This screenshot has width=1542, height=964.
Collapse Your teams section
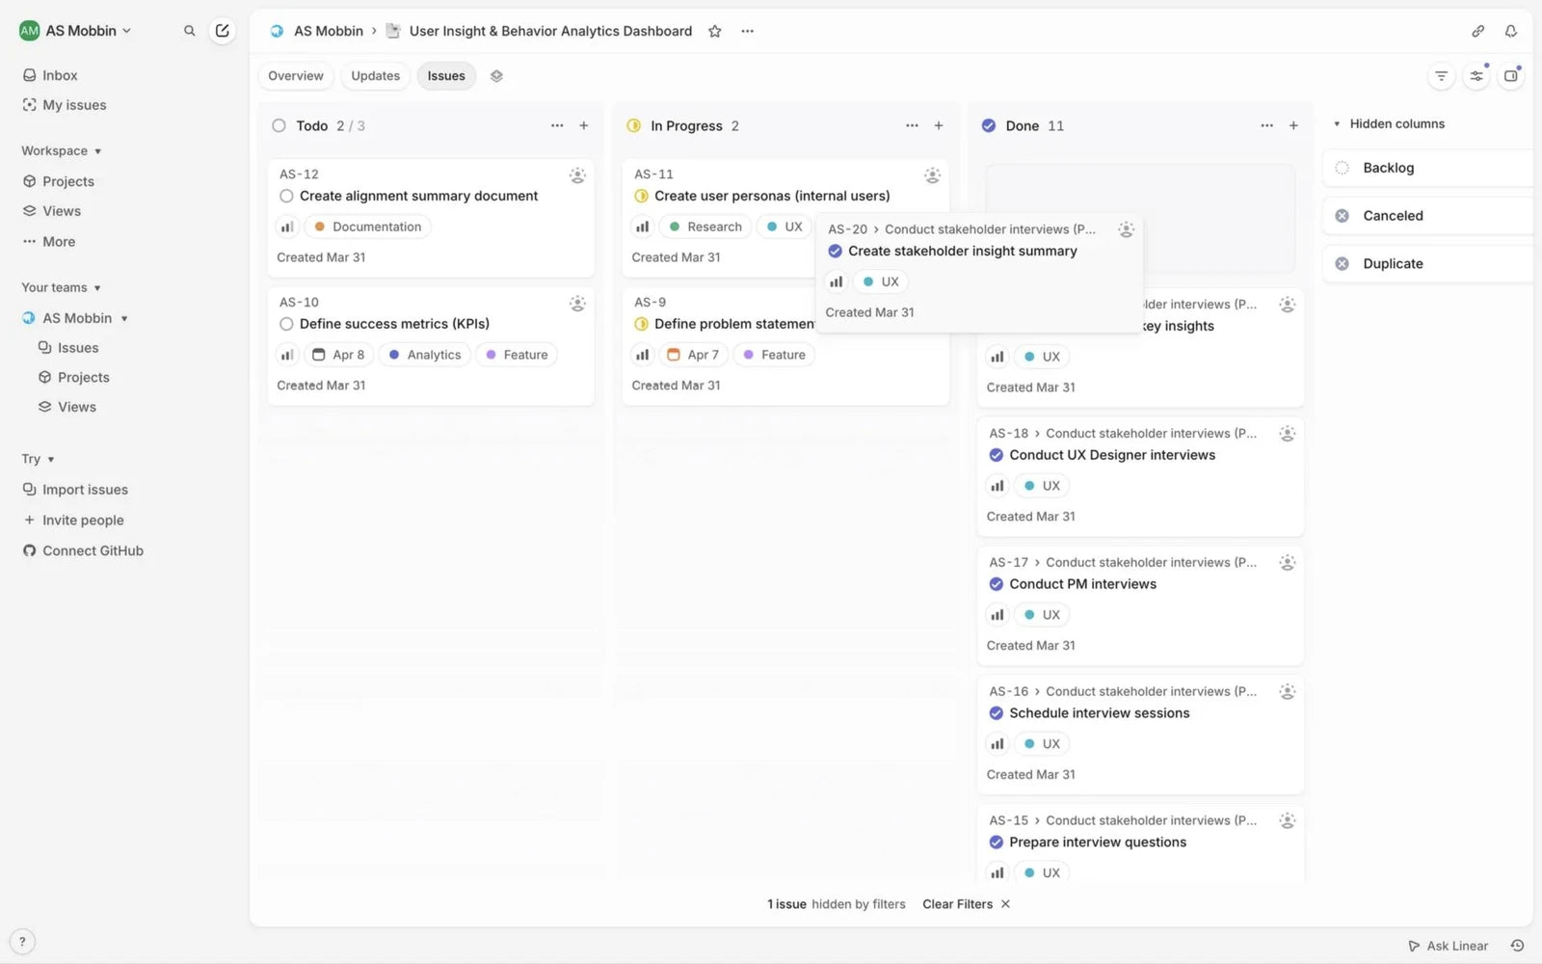(x=62, y=288)
